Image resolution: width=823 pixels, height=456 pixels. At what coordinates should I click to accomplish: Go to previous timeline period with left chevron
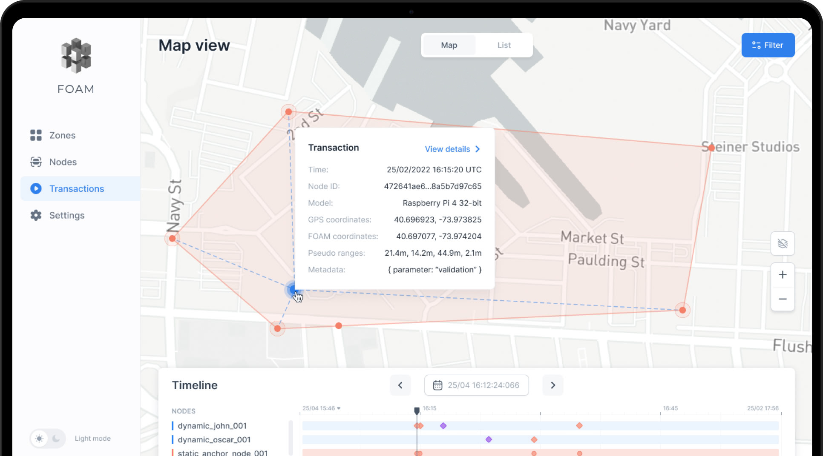pos(400,385)
